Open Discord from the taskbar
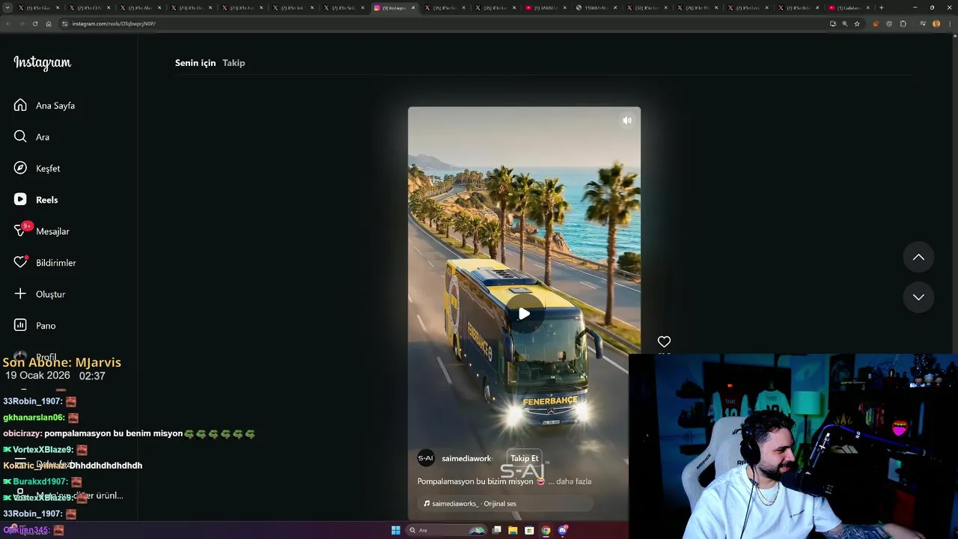 tap(563, 530)
